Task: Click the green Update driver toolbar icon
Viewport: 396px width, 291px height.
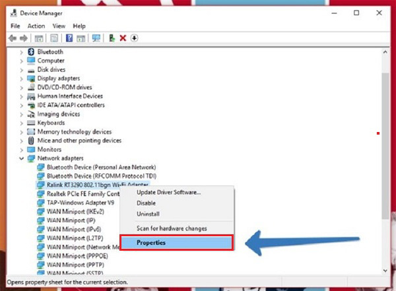Action: coord(112,38)
